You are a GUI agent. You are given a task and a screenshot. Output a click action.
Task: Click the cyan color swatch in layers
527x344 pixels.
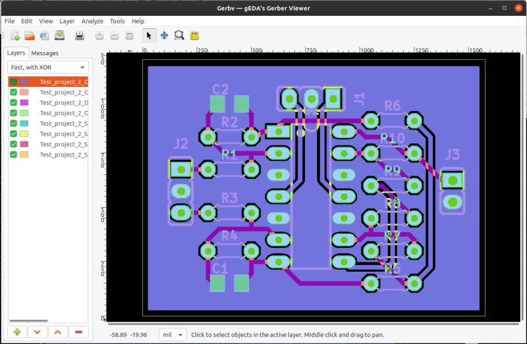click(24, 124)
